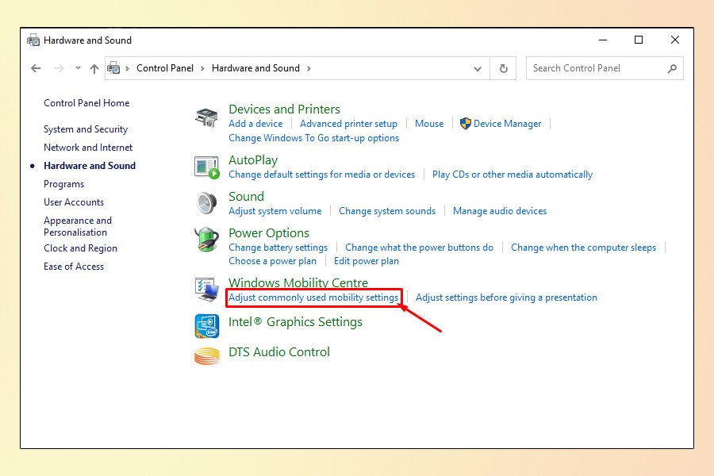Click inside the Search Control Panel box
This screenshot has width=714, height=476.
[603, 68]
